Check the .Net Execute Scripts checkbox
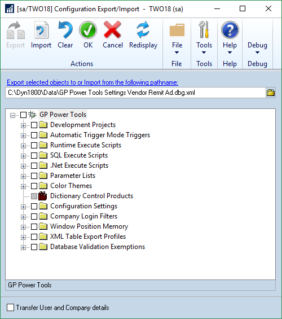282x319 pixels. click(34, 165)
